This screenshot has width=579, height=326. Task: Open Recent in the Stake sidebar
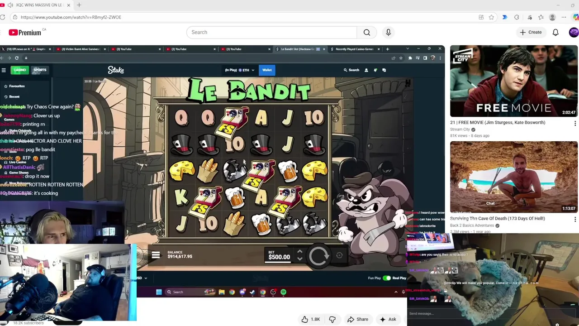tap(12, 96)
